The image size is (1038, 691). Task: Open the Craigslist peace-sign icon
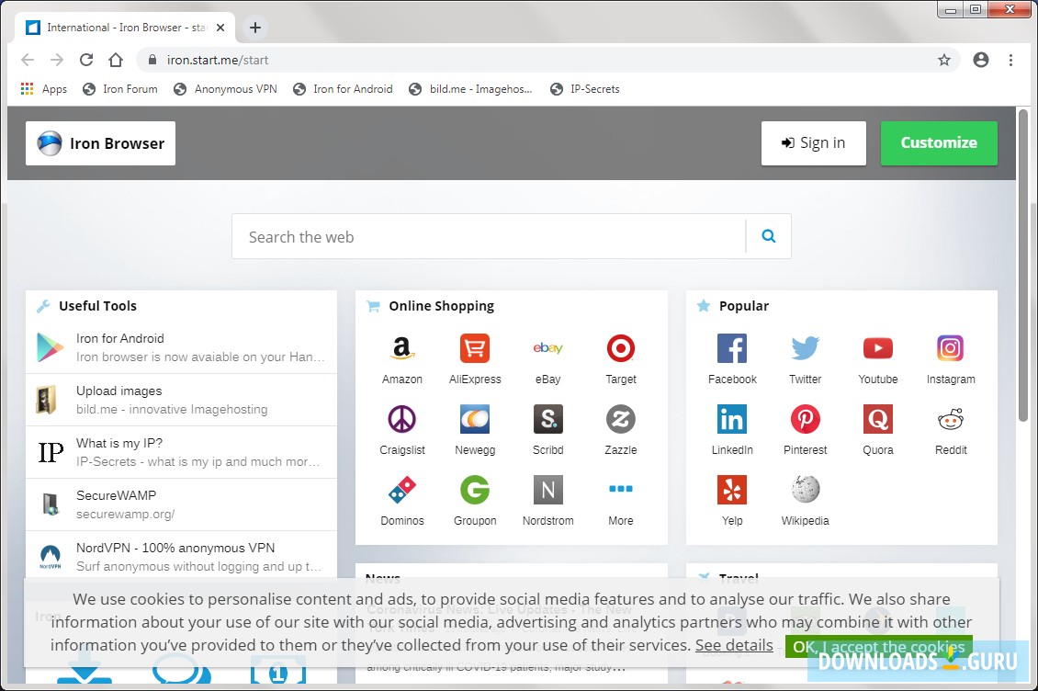point(401,419)
